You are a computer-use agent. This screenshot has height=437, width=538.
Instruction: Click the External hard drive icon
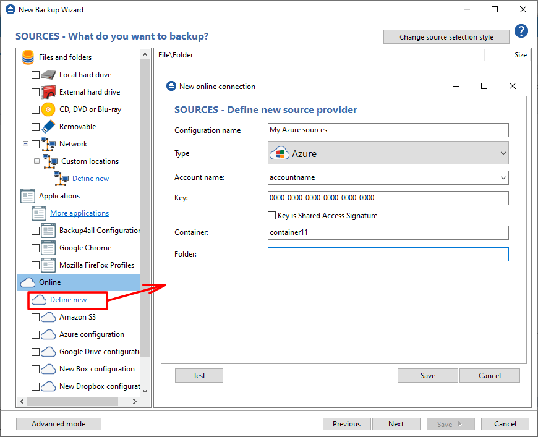tap(48, 92)
